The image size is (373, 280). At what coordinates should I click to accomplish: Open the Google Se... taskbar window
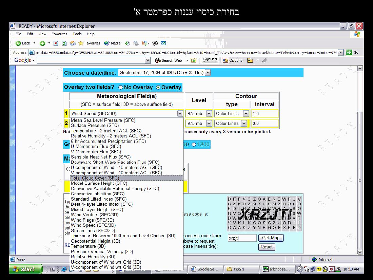coord(206,269)
